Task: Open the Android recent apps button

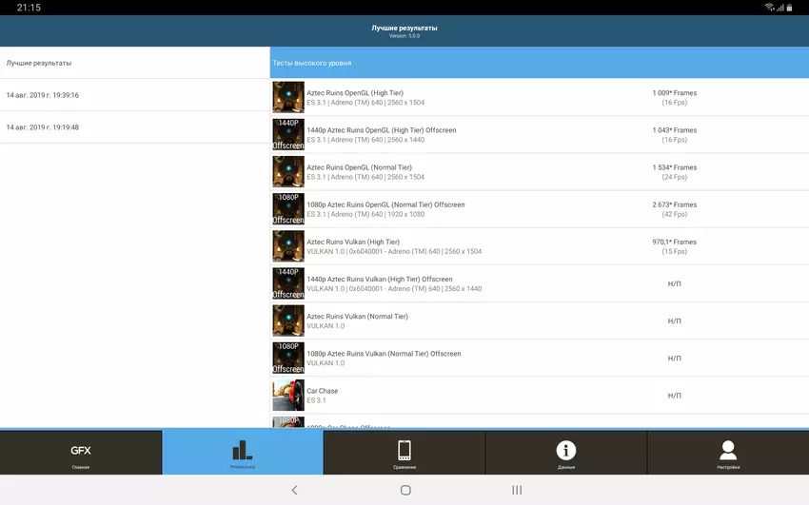Action: (517, 490)
